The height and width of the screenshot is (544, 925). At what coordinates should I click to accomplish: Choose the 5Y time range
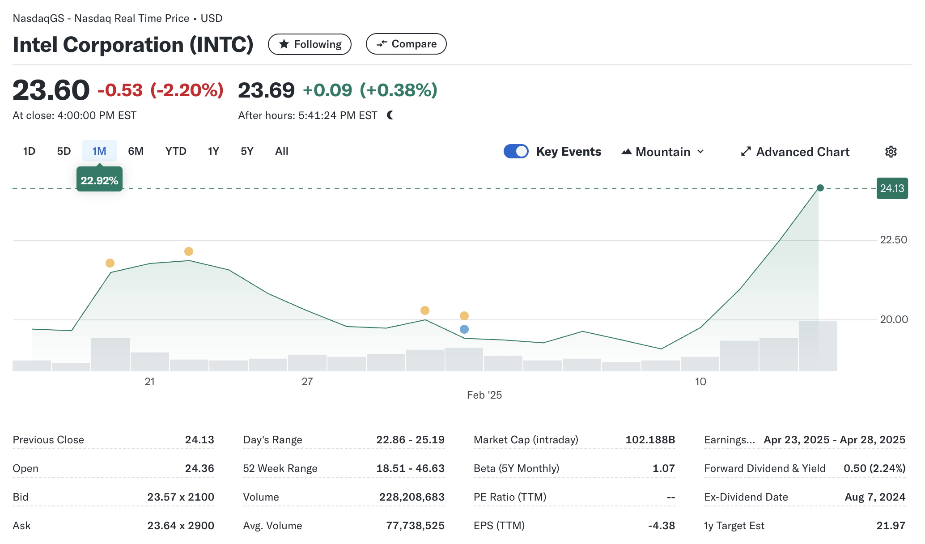pos(247,151)
